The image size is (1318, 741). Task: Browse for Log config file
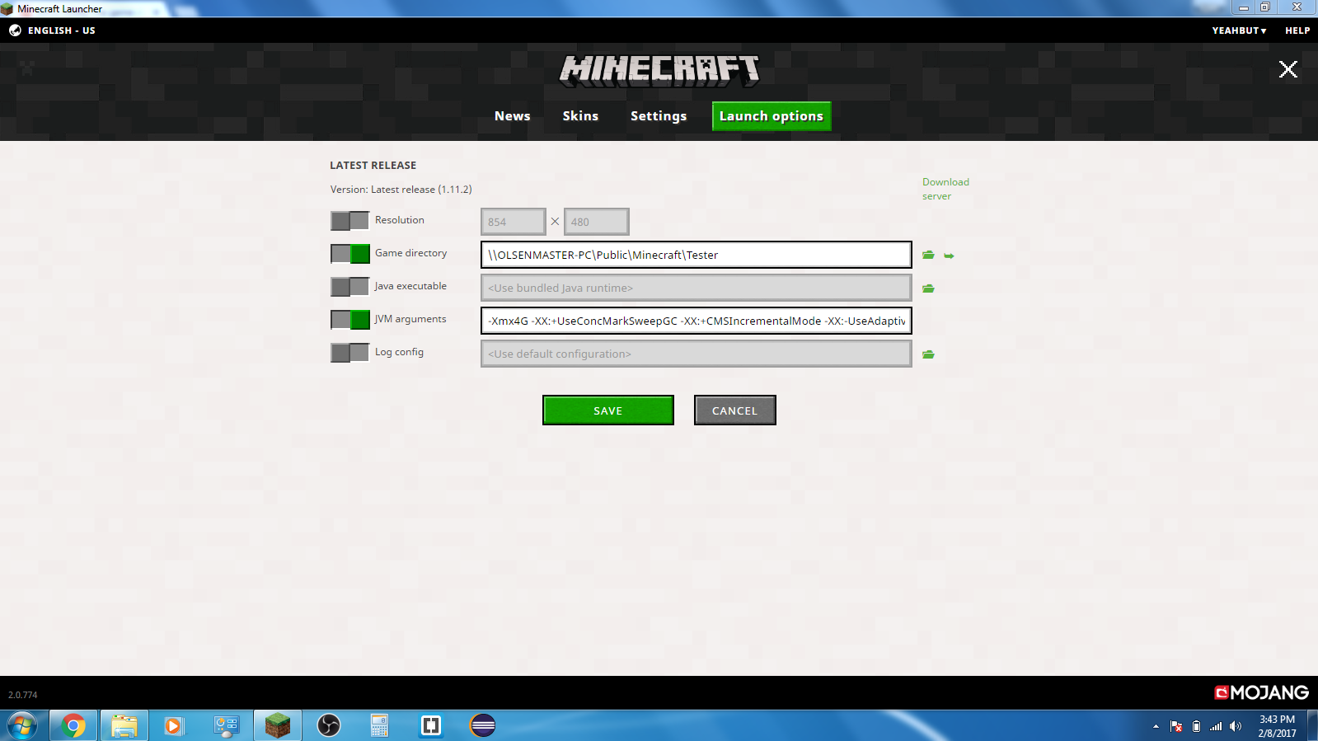coord(928,354)
